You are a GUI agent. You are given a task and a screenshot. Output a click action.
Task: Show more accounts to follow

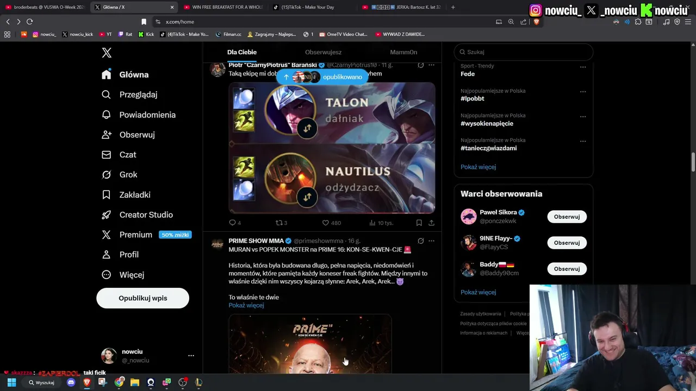pyautogui.click(x=478, y=292)
